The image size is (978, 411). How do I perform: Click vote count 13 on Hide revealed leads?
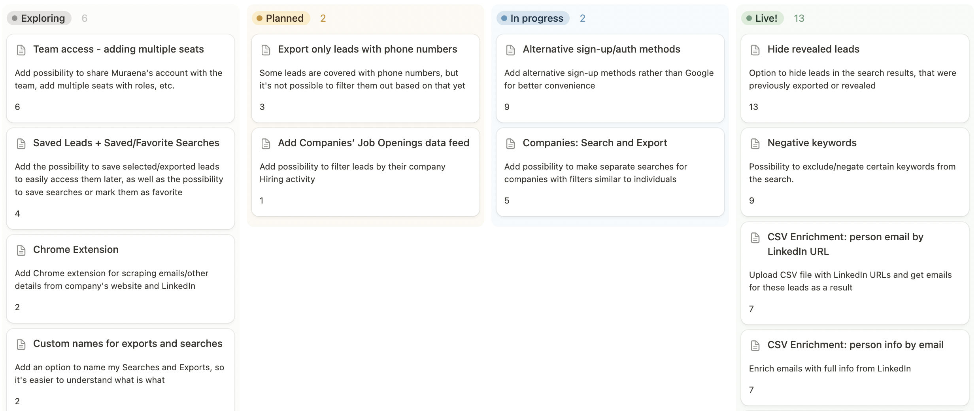click(753, 107)
